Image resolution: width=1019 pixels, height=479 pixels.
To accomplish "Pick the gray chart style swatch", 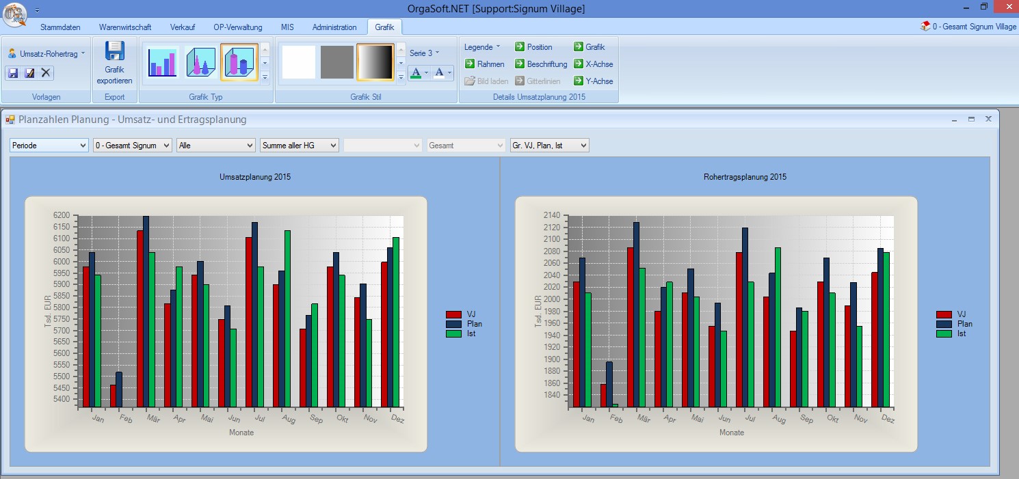I will pos(337,62).
